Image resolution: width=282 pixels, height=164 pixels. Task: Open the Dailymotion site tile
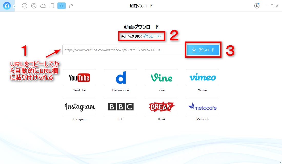pos(120,78)
